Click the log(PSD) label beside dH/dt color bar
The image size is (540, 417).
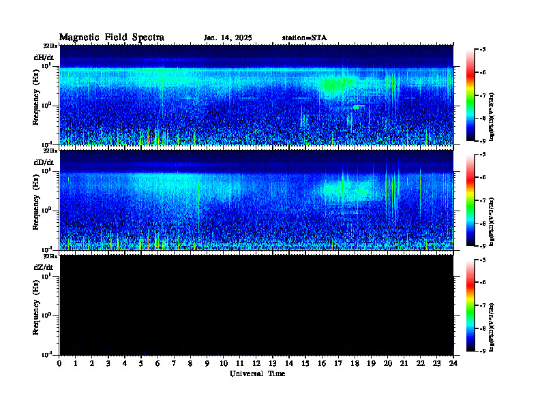pyautogui.click(x=492, y=117)
